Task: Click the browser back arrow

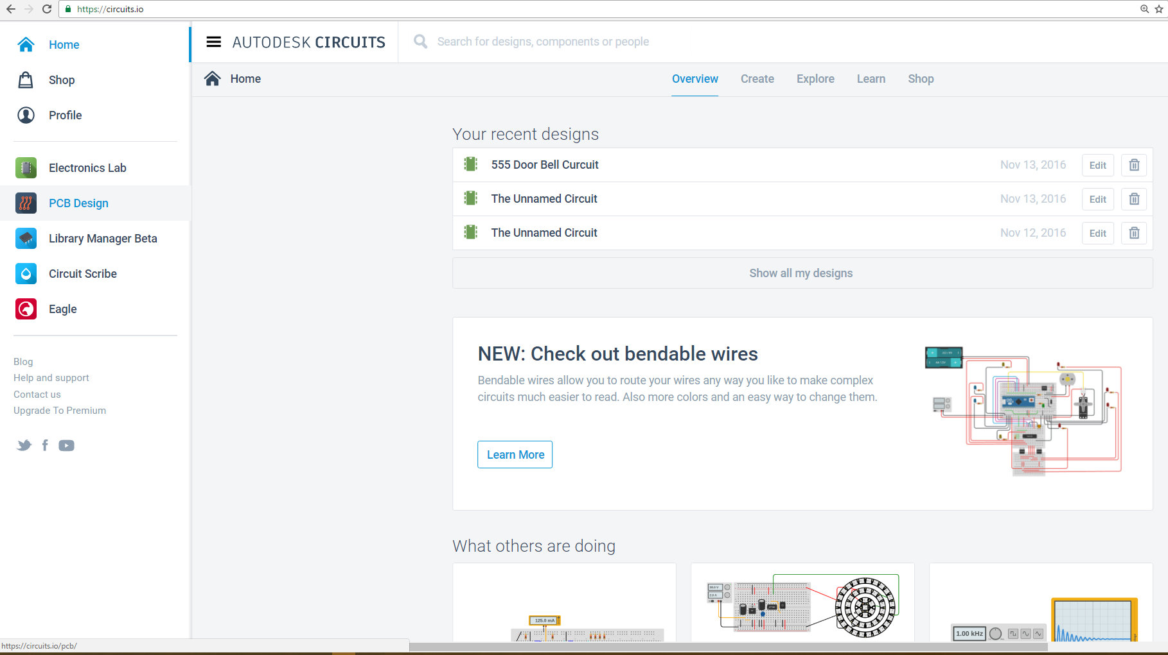Action: [11, 9]
